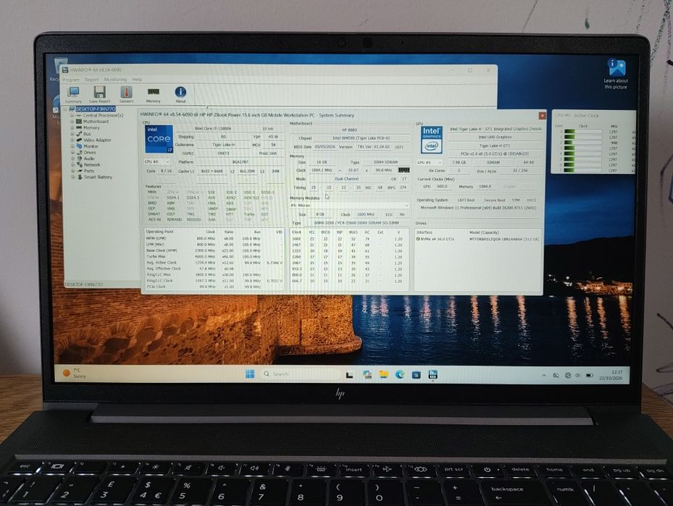
Task: Open the Program menu
Action: [x=71, y=80]
